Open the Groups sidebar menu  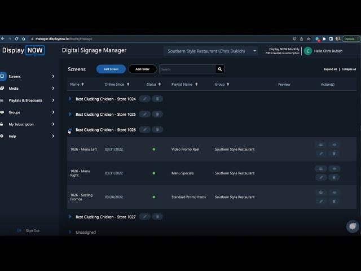28,112
